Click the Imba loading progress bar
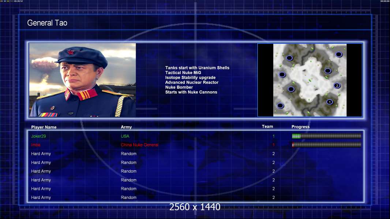390x219 pixels. click(326, 145)
